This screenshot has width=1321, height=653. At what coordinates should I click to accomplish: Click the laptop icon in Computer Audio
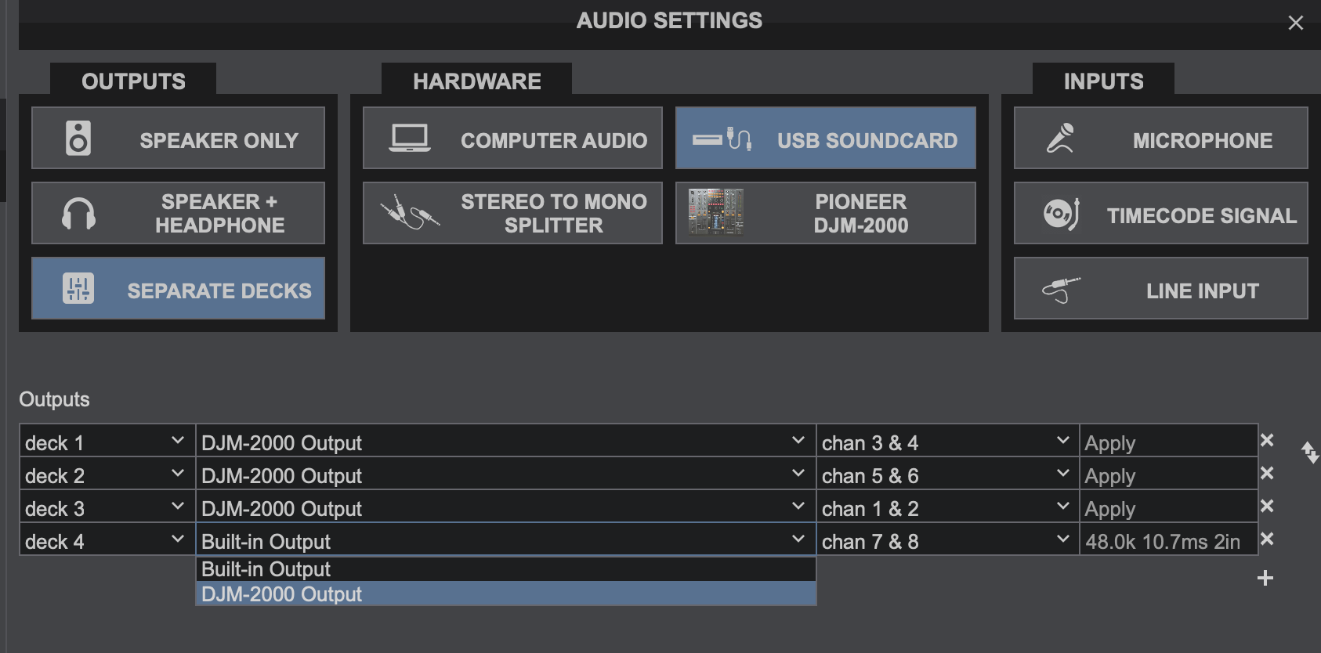pos(410,139)
